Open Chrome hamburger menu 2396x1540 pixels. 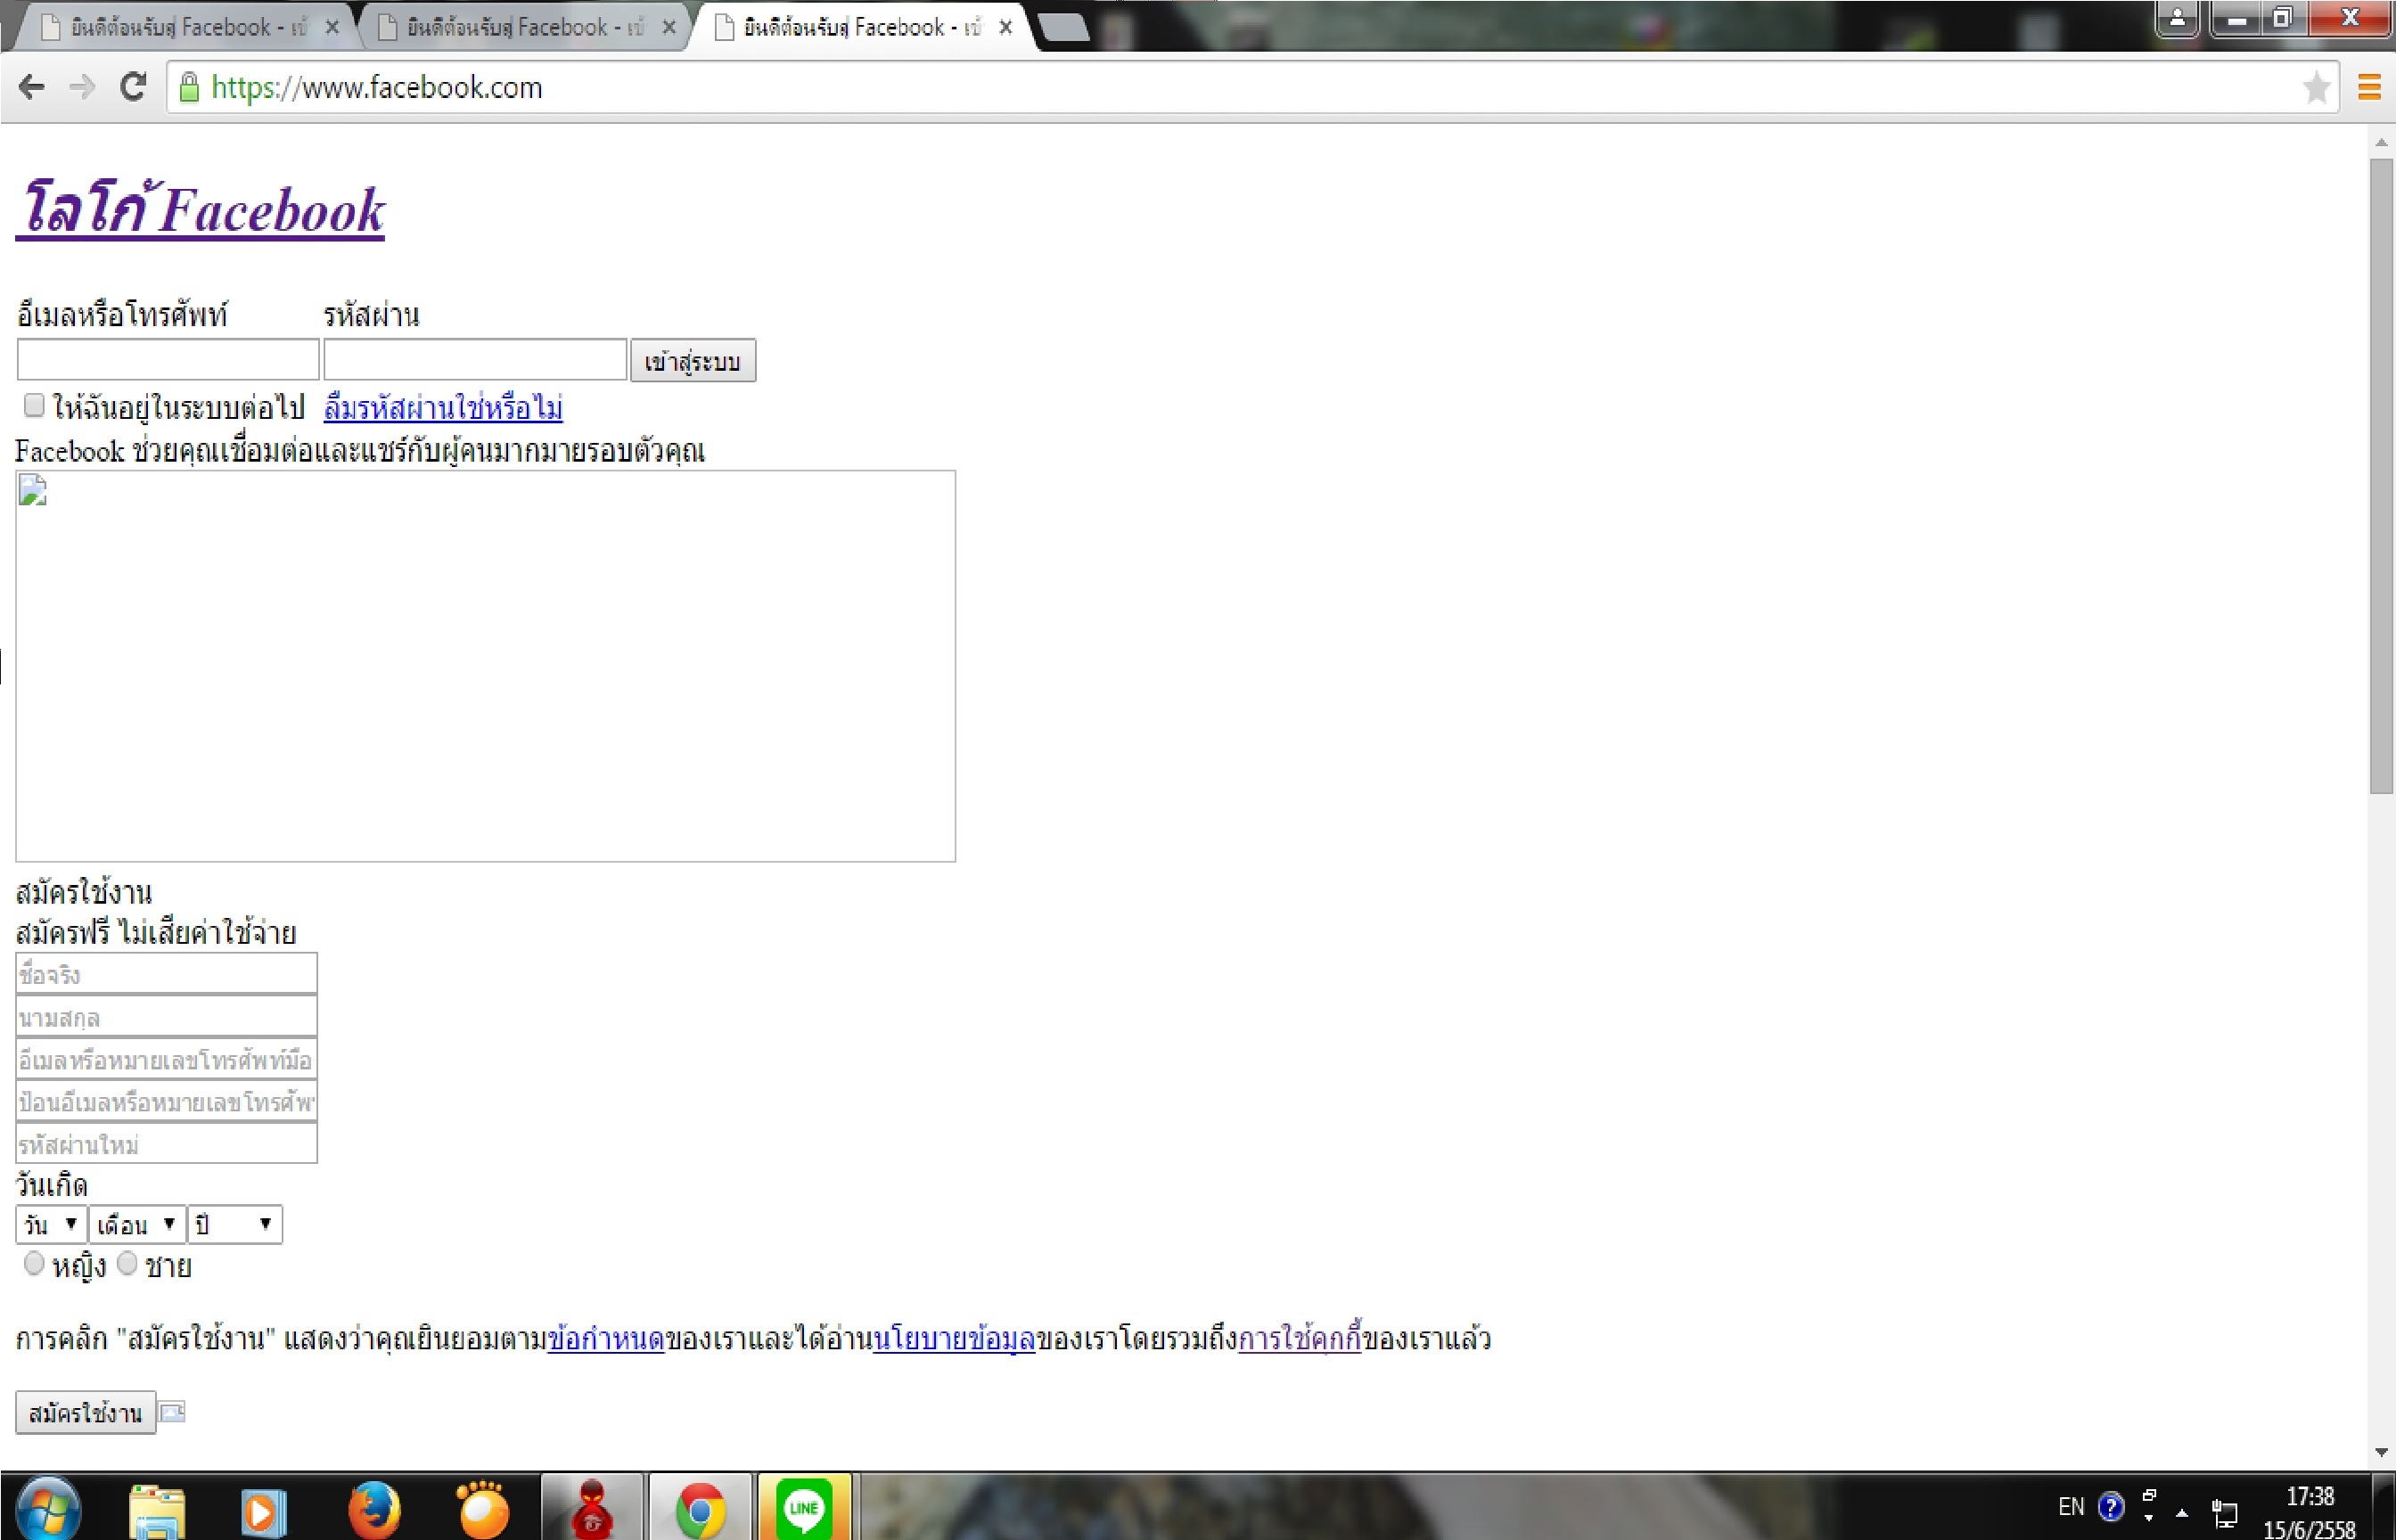coord(2368,88)
